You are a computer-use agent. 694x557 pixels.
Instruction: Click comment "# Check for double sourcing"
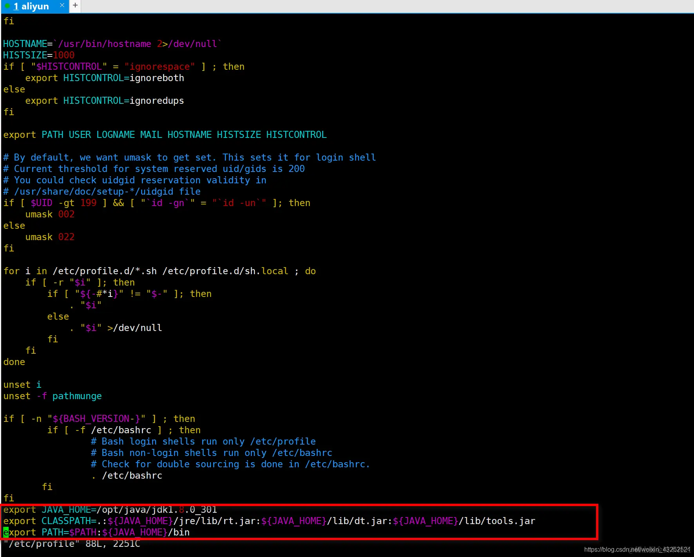coord(230,464)
